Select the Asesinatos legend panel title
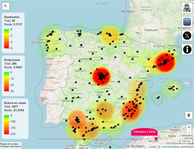The image size is (194, 149). click(x=11, y=17)
